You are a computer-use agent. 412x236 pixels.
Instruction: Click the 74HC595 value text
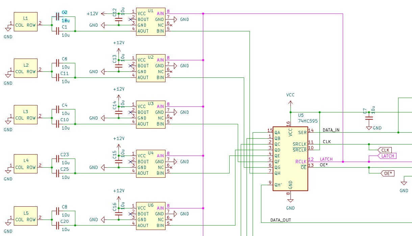pyautogui.click(x=308, y=121)
